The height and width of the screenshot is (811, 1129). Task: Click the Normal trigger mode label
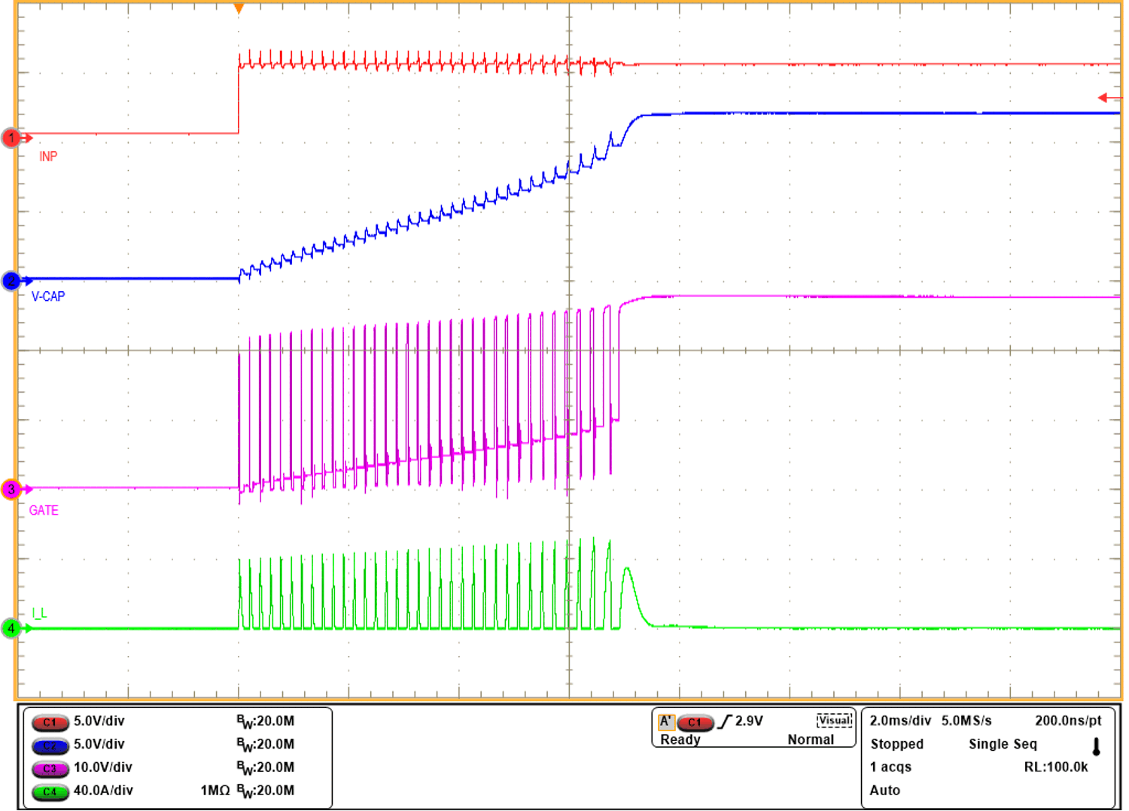pos(811,740)
